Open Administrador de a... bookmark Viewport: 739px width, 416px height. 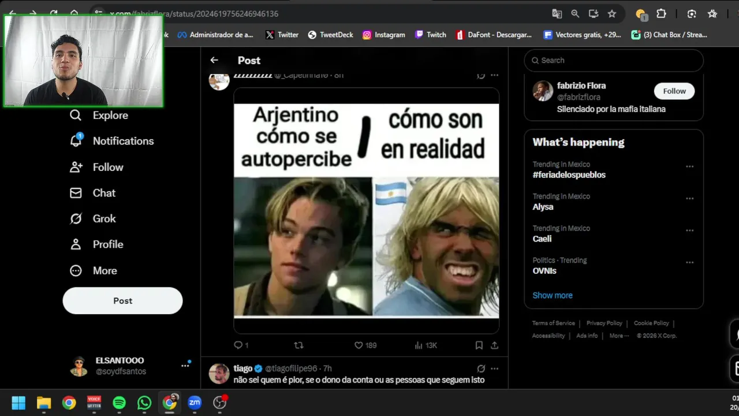(215, 35)
